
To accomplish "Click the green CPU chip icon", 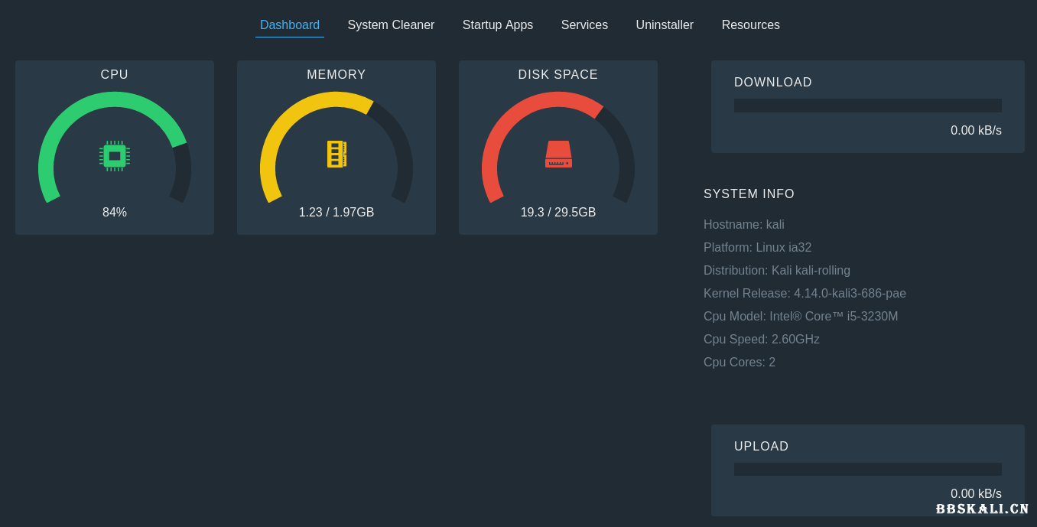I will click(115, 155).
